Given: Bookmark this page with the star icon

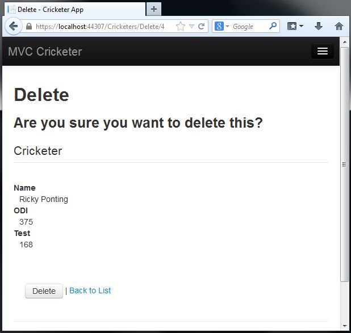Looking at the screenshot, I should (x=181, y=27).
